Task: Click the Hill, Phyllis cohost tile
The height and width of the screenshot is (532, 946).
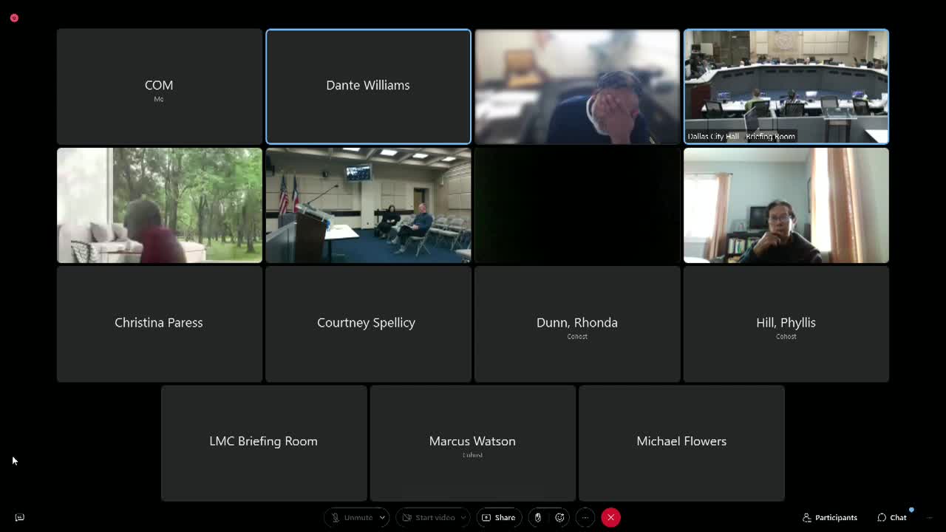Action: point(786,324)
